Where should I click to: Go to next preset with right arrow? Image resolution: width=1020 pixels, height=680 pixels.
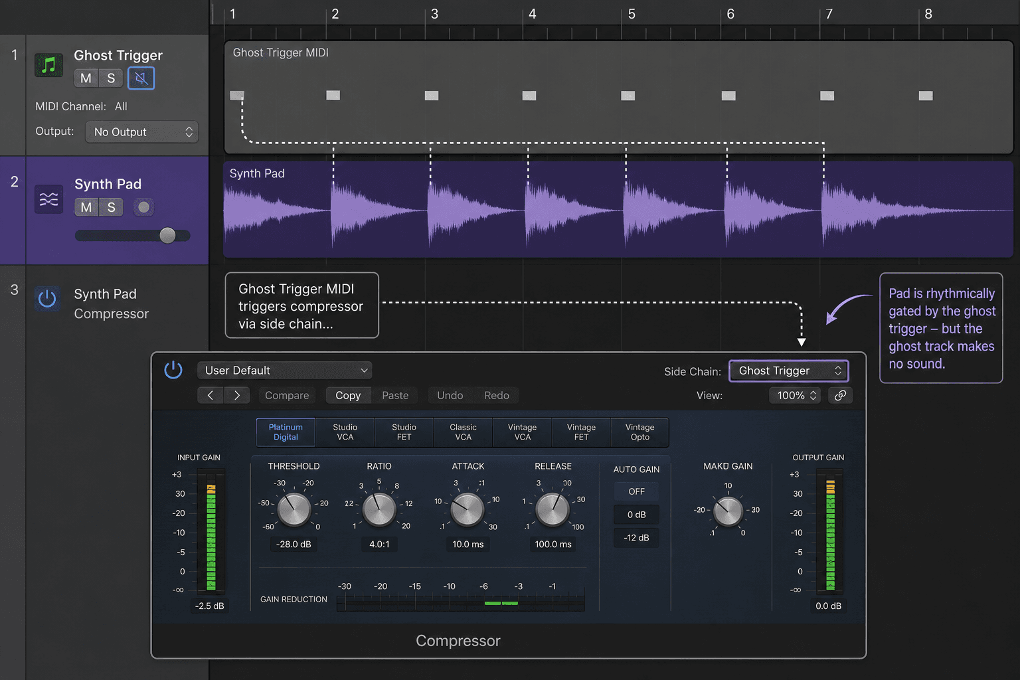(x=236, y=395)
